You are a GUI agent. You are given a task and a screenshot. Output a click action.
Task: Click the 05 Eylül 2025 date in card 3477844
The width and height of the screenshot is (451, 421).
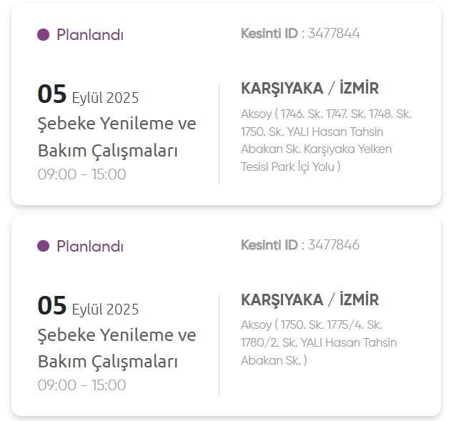pos(88,95)
